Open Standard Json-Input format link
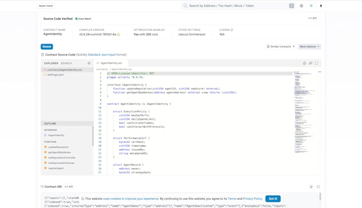This screenshot has width=362, height=208. pyautogui.click(x=102, y=55)
